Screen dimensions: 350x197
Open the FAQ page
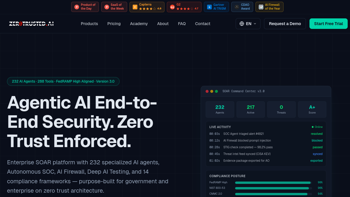click(182, 24)
